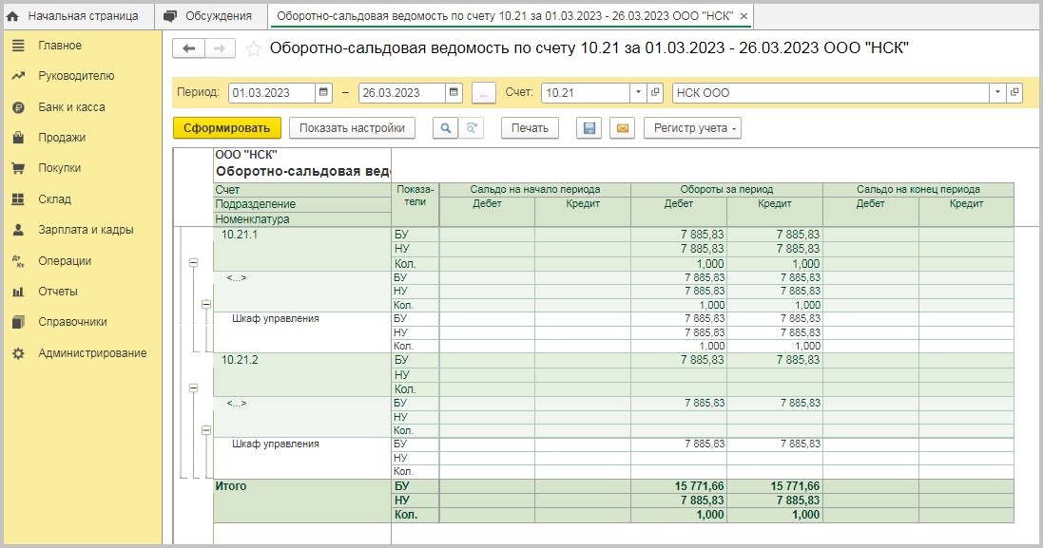The width and height of the screenshot is (1043, 548).
Task: Click the Печать button
Action: tap(530, 128)
